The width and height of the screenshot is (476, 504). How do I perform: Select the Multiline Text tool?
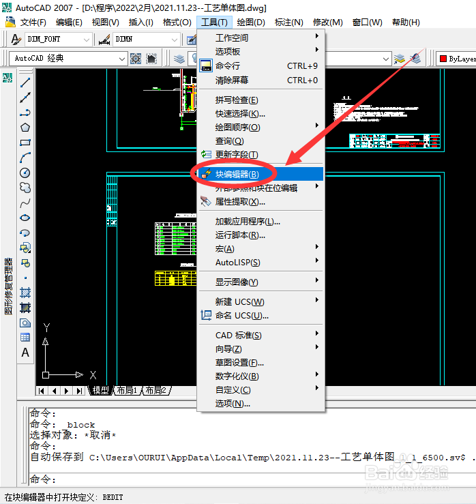point(25,353)
